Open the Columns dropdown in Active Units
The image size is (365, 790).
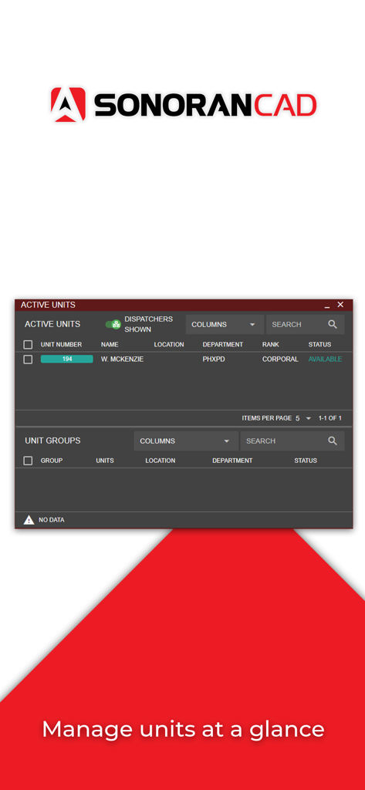pos(225,325)
